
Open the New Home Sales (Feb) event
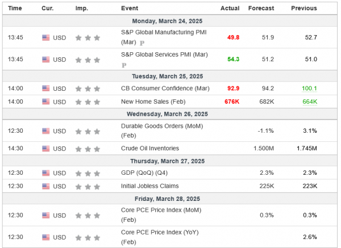coord(149,102)
